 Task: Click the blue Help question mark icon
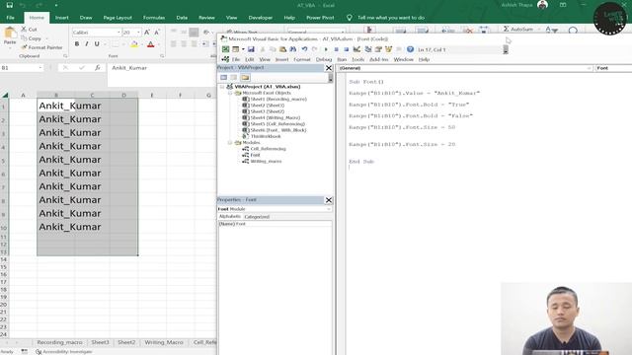pos(410,49)
